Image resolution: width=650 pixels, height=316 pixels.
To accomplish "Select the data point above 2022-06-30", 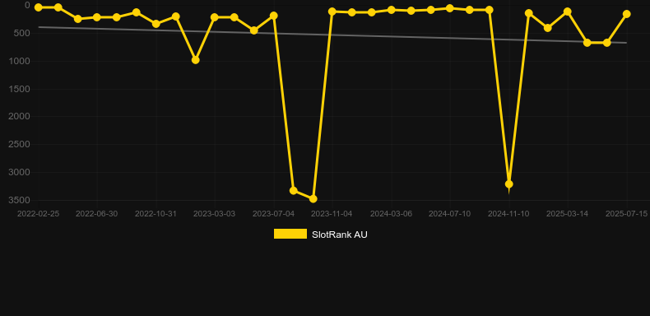I will point(97,17).
